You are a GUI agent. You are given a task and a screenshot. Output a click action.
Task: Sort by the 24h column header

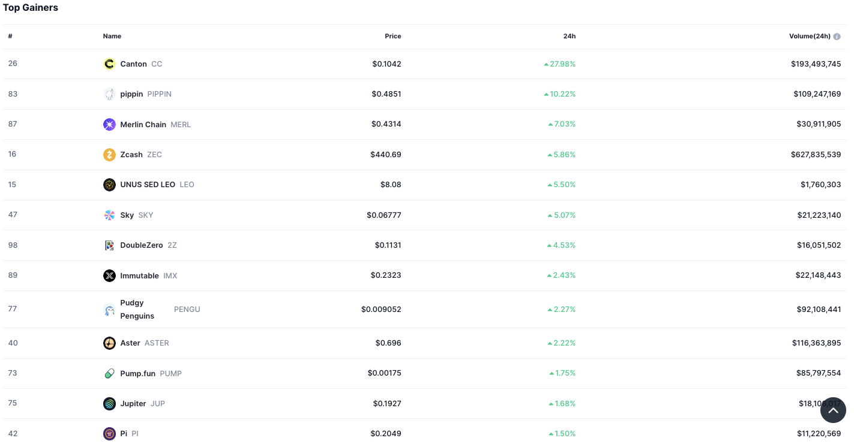569,36
